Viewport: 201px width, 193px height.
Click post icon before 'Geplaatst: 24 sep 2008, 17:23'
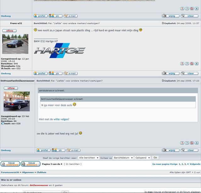[x=163, y=80]
